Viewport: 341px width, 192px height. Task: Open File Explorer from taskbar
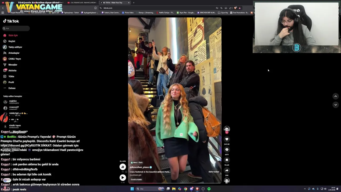coord(174,189)
